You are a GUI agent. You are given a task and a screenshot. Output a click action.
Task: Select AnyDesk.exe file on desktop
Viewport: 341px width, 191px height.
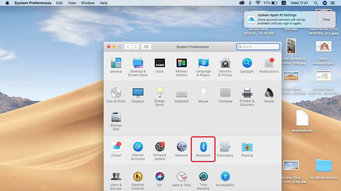click(302, 121)
